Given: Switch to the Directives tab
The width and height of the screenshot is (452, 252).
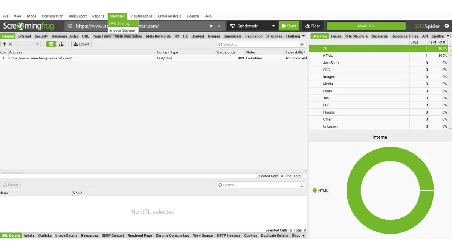Looking at the screenshot, I should [274, 36].
